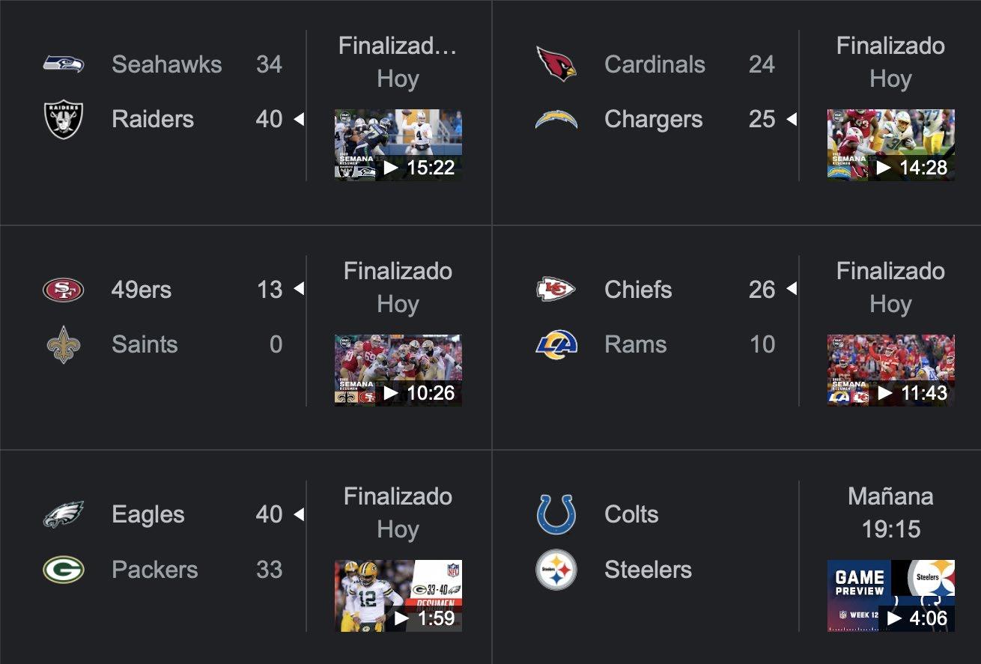Select the Eagles head logo
Viewport: 981px width, 664px height.
[64, 514]
